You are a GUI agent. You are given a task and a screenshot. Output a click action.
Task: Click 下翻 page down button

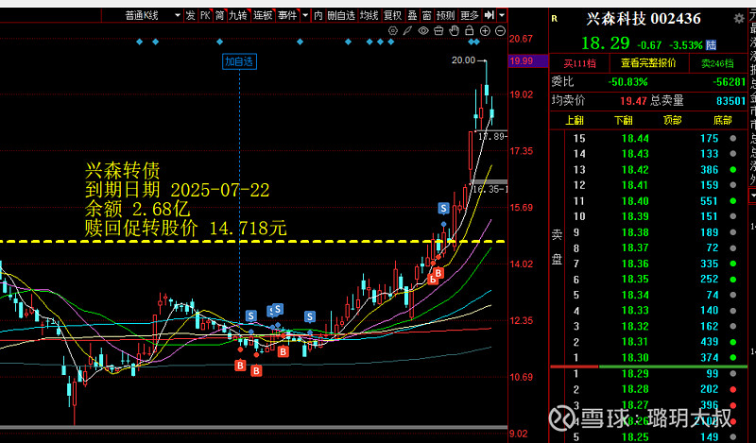(x=624, y=120)
